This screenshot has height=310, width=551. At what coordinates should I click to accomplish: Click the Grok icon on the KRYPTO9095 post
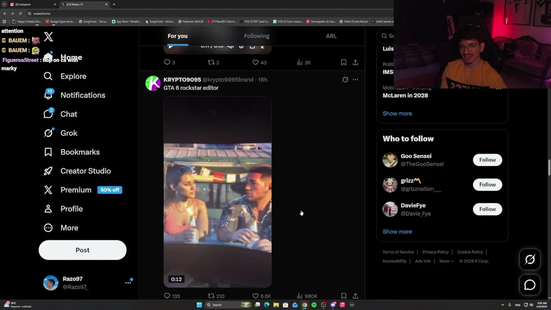[345, 80]
